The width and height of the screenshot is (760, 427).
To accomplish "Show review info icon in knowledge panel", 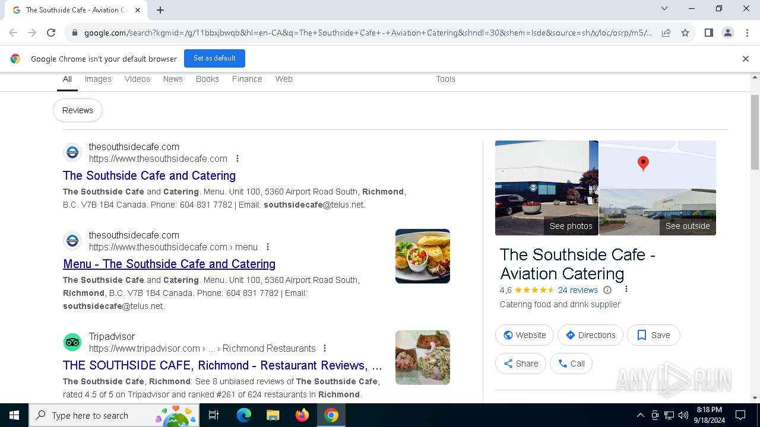I will (x=607, y=290).
